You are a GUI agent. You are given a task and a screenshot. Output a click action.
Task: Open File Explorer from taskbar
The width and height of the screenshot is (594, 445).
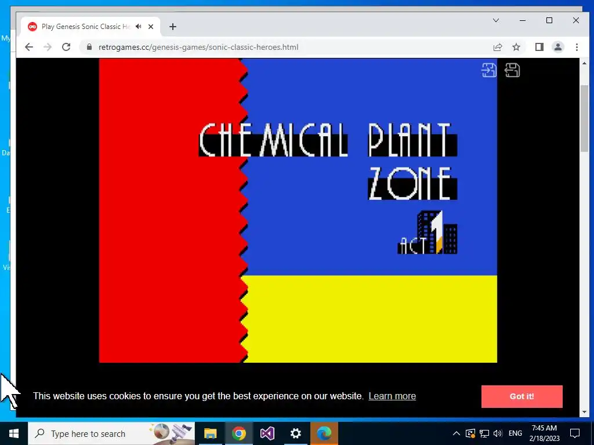pos(210,433)
